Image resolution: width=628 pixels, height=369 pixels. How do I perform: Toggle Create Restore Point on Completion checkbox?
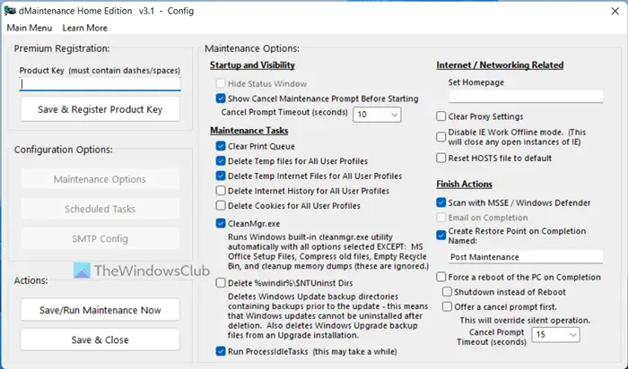point(441,235)
